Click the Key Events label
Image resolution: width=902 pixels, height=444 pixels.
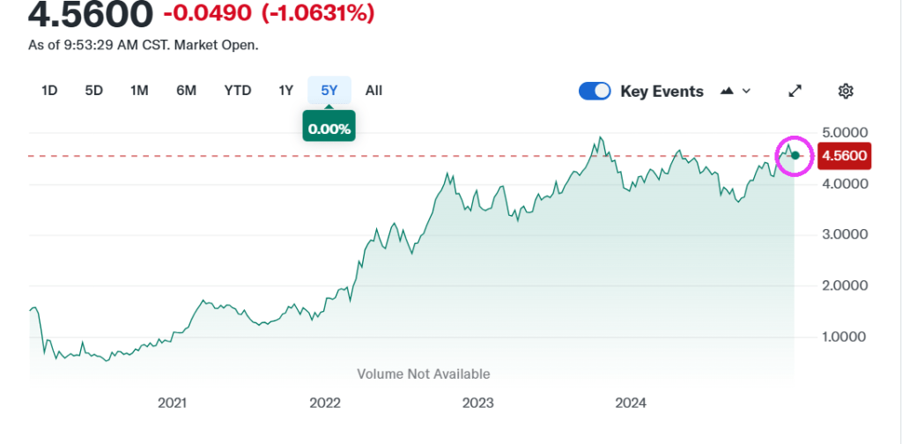pyautogui.click(x=662, y=91)
